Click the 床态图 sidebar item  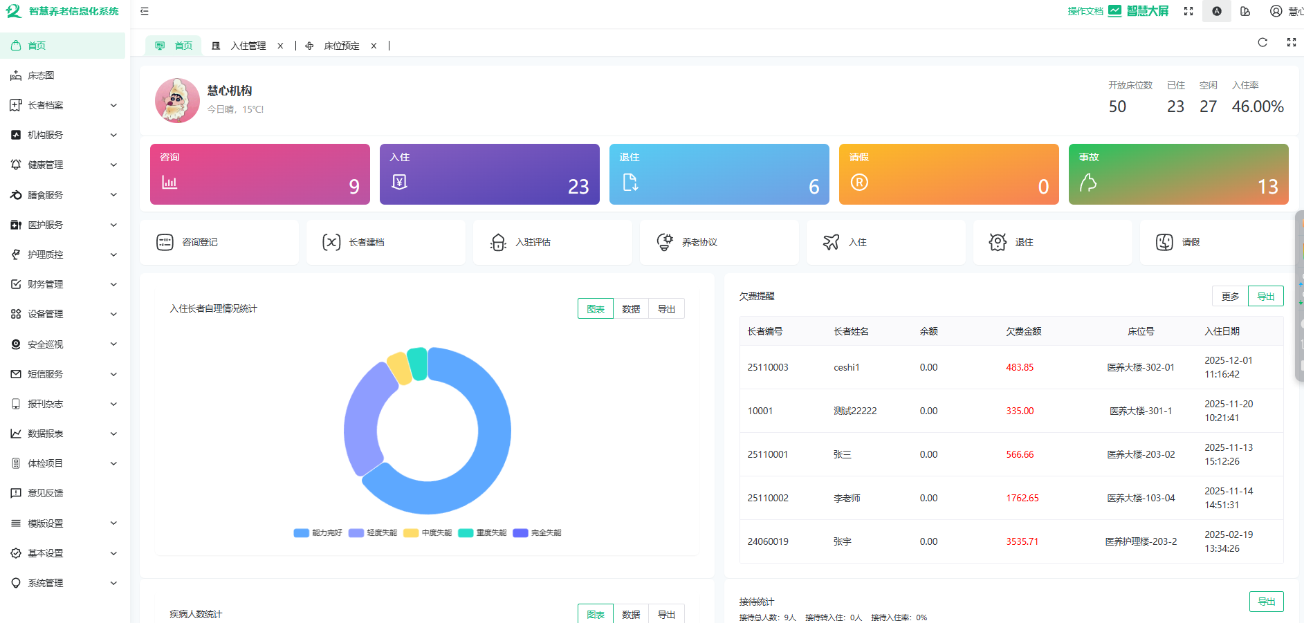[41, 75]
